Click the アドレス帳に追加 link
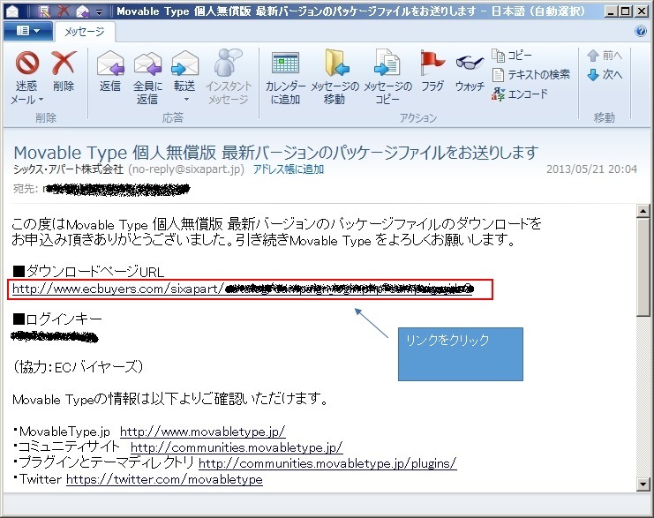Image resolution: width=654 pixels, height=518 pixels. point(289,169)
